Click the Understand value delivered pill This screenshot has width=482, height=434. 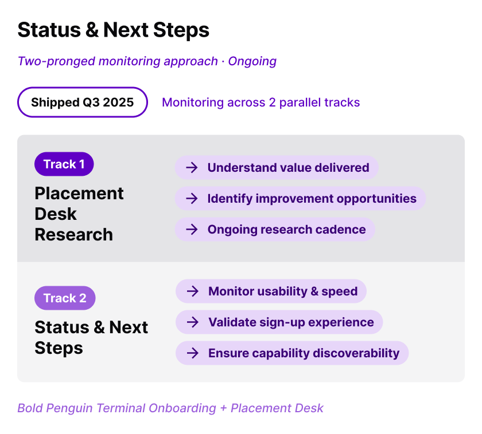pyautogui.click(x=277, y=167)
